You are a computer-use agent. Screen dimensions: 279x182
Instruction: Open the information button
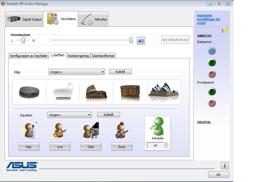(225, 166)
